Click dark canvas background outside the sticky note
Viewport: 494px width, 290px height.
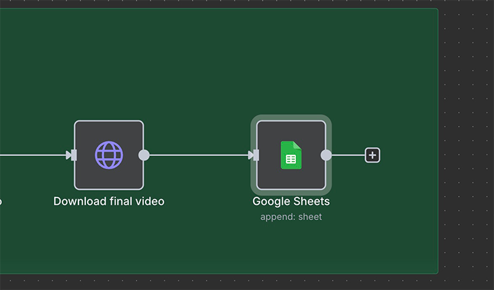click(466, 123)
